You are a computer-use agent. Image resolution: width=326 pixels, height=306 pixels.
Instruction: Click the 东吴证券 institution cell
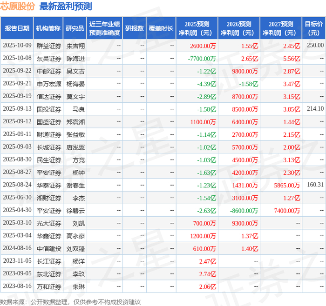[x=49, y=59]
